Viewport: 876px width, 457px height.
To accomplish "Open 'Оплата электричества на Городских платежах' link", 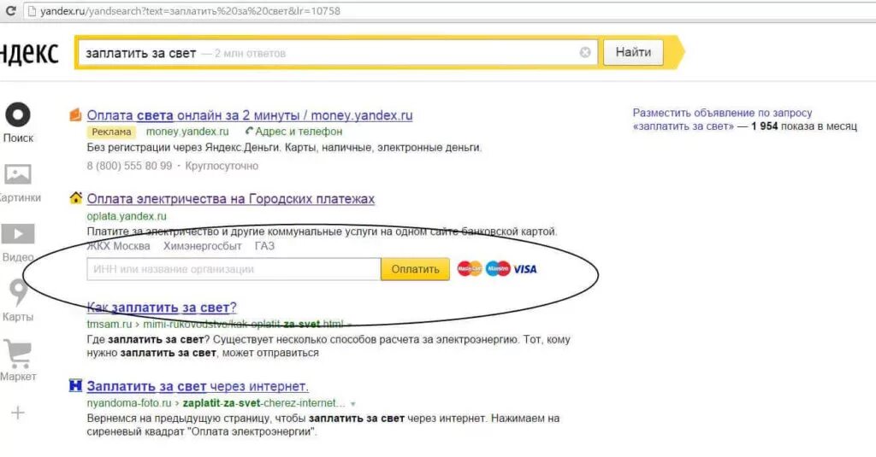I will click(231, 199).
